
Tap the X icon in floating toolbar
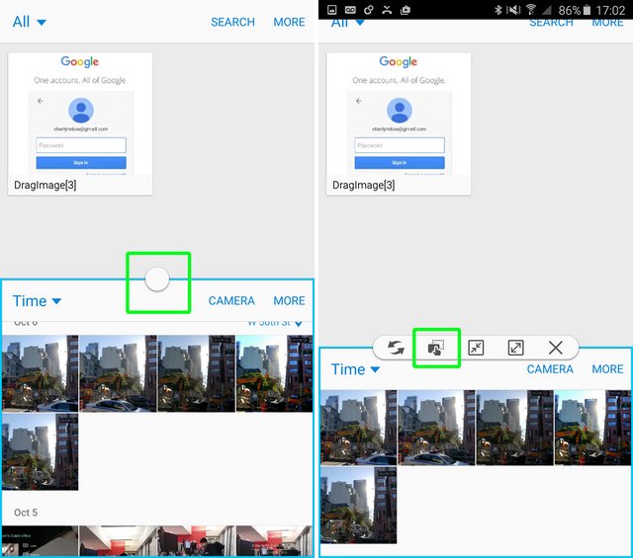pos(556,348)
